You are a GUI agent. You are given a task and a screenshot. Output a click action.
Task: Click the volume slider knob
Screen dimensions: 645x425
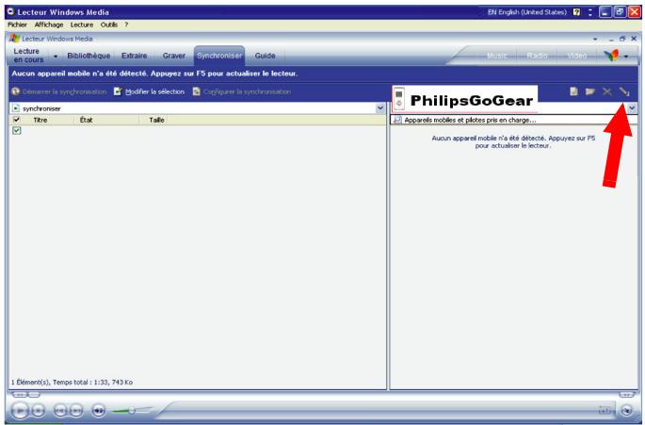(x=132, y=410)
